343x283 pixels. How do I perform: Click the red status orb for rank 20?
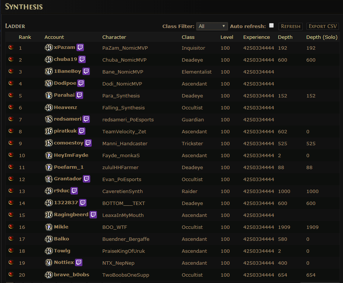(11, 274)
